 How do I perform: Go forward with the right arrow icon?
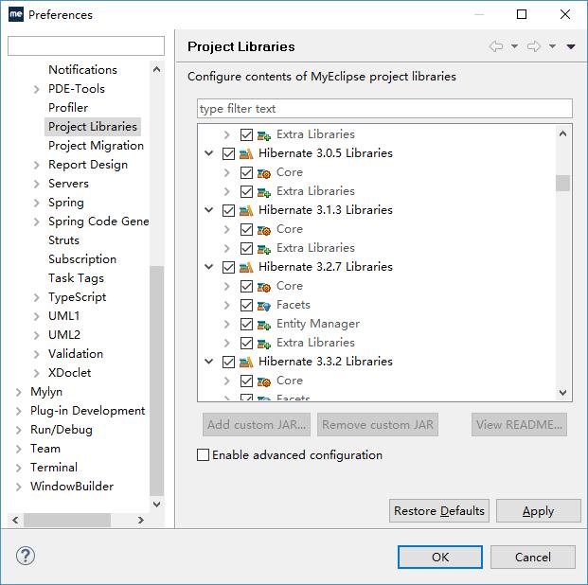[x=533, y=46]
